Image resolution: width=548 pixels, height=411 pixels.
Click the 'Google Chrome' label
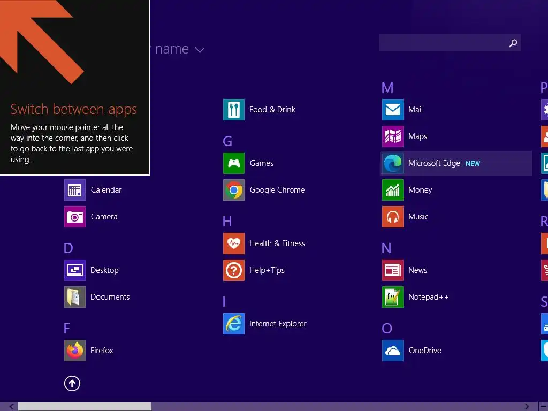pos(277,190)
